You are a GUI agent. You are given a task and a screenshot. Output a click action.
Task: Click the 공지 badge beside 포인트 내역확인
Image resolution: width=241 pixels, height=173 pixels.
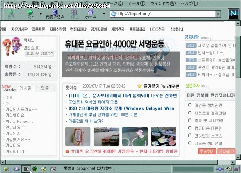(191, 67)
